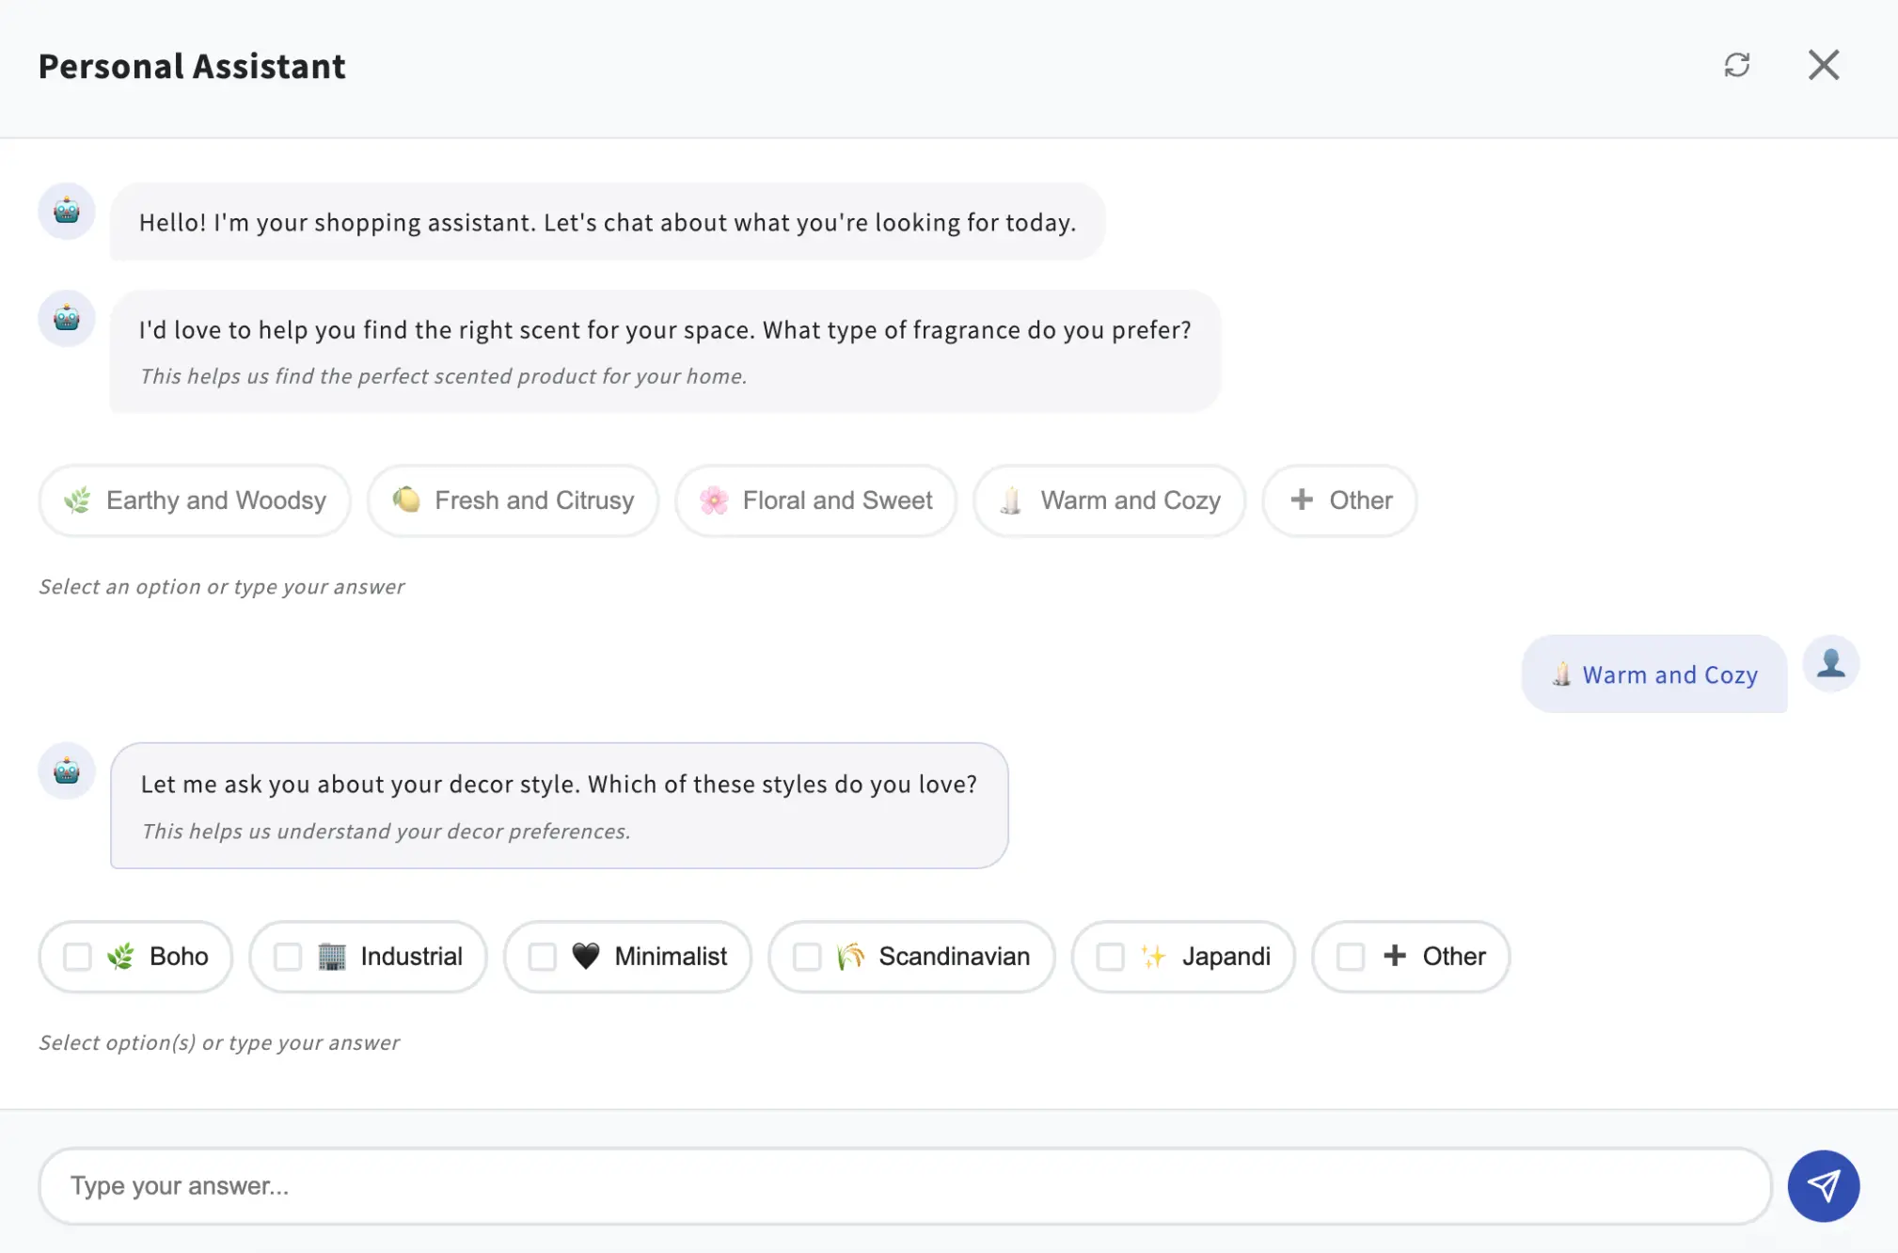
Task: Click the user avatar icon
Action: tap(1830, 663)
